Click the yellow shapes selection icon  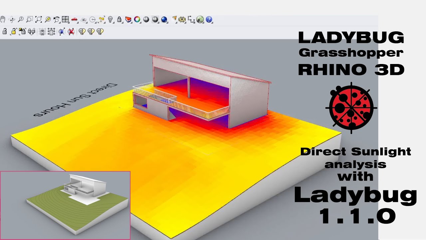(x=102, y=19)
